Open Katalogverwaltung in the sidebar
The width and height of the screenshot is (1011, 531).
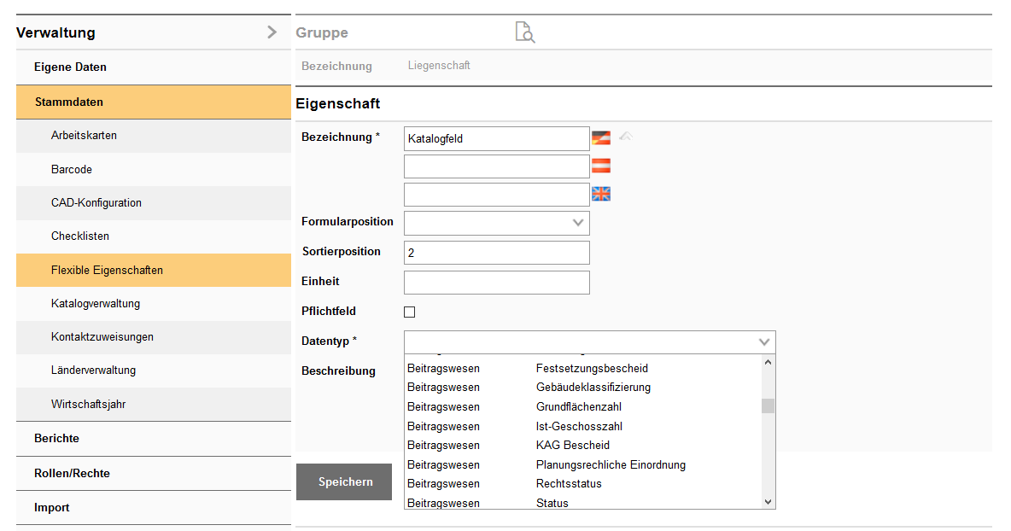96,304
